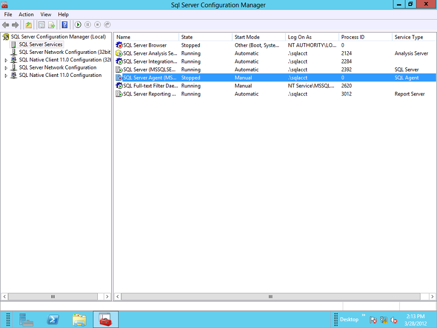Click the muted speaker tray icon
Viewport: 437px width, 328px height.
point(394,320)
